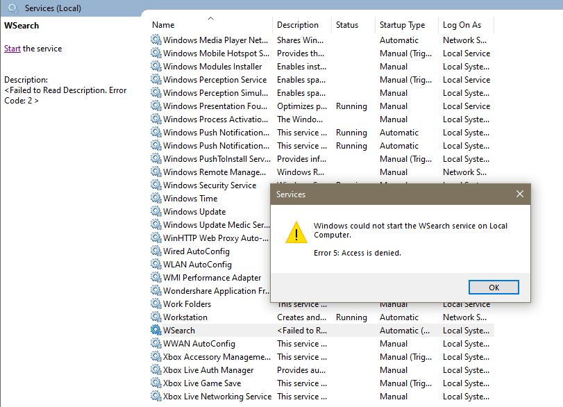Click the Windows Update service gear icon
The image size is (563, 407).
click(x=156, y=211)
